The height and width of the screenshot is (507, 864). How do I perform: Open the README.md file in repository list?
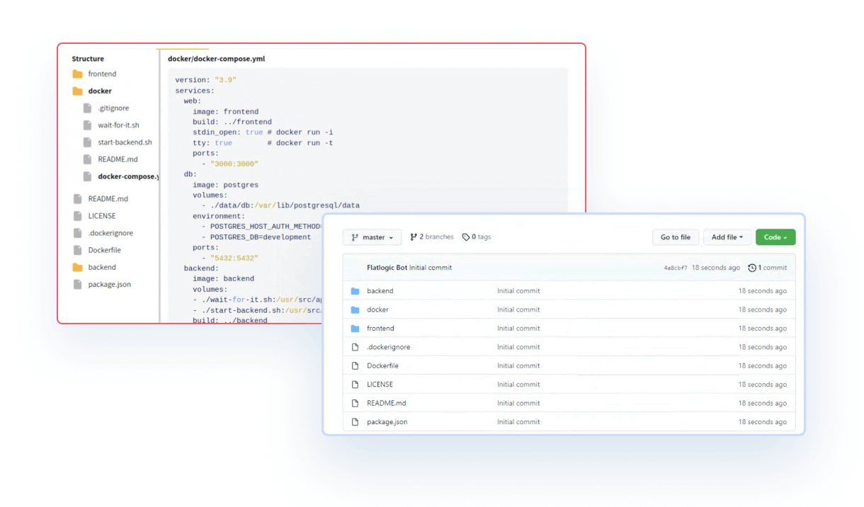[x=386, y=404]
